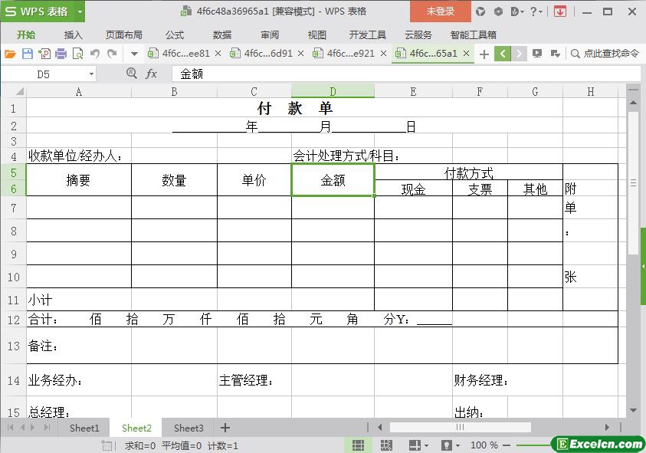Click the presentation screen icon near search
Image resolution: width=646 pixels, height=453 pixels.
pyautogui.click(x=537, y=53)
